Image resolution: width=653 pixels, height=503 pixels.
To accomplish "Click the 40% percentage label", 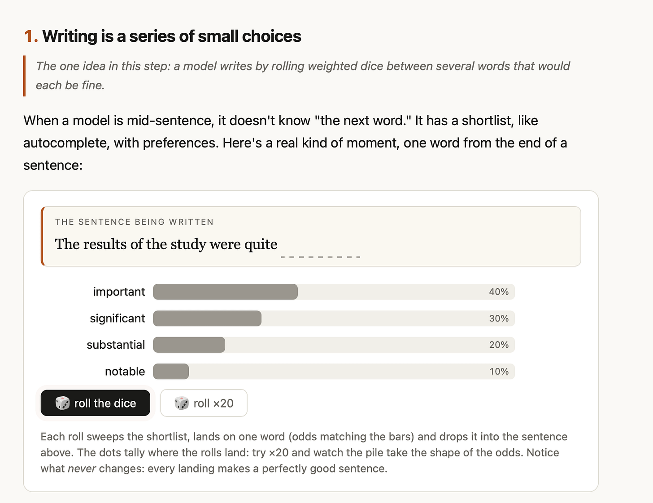I will click(499, 292).
